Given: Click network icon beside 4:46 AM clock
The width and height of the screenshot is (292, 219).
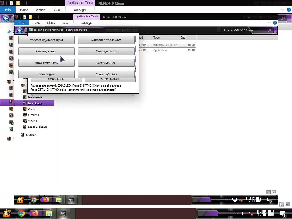Looking at the screenshot, I should point(244,213).
